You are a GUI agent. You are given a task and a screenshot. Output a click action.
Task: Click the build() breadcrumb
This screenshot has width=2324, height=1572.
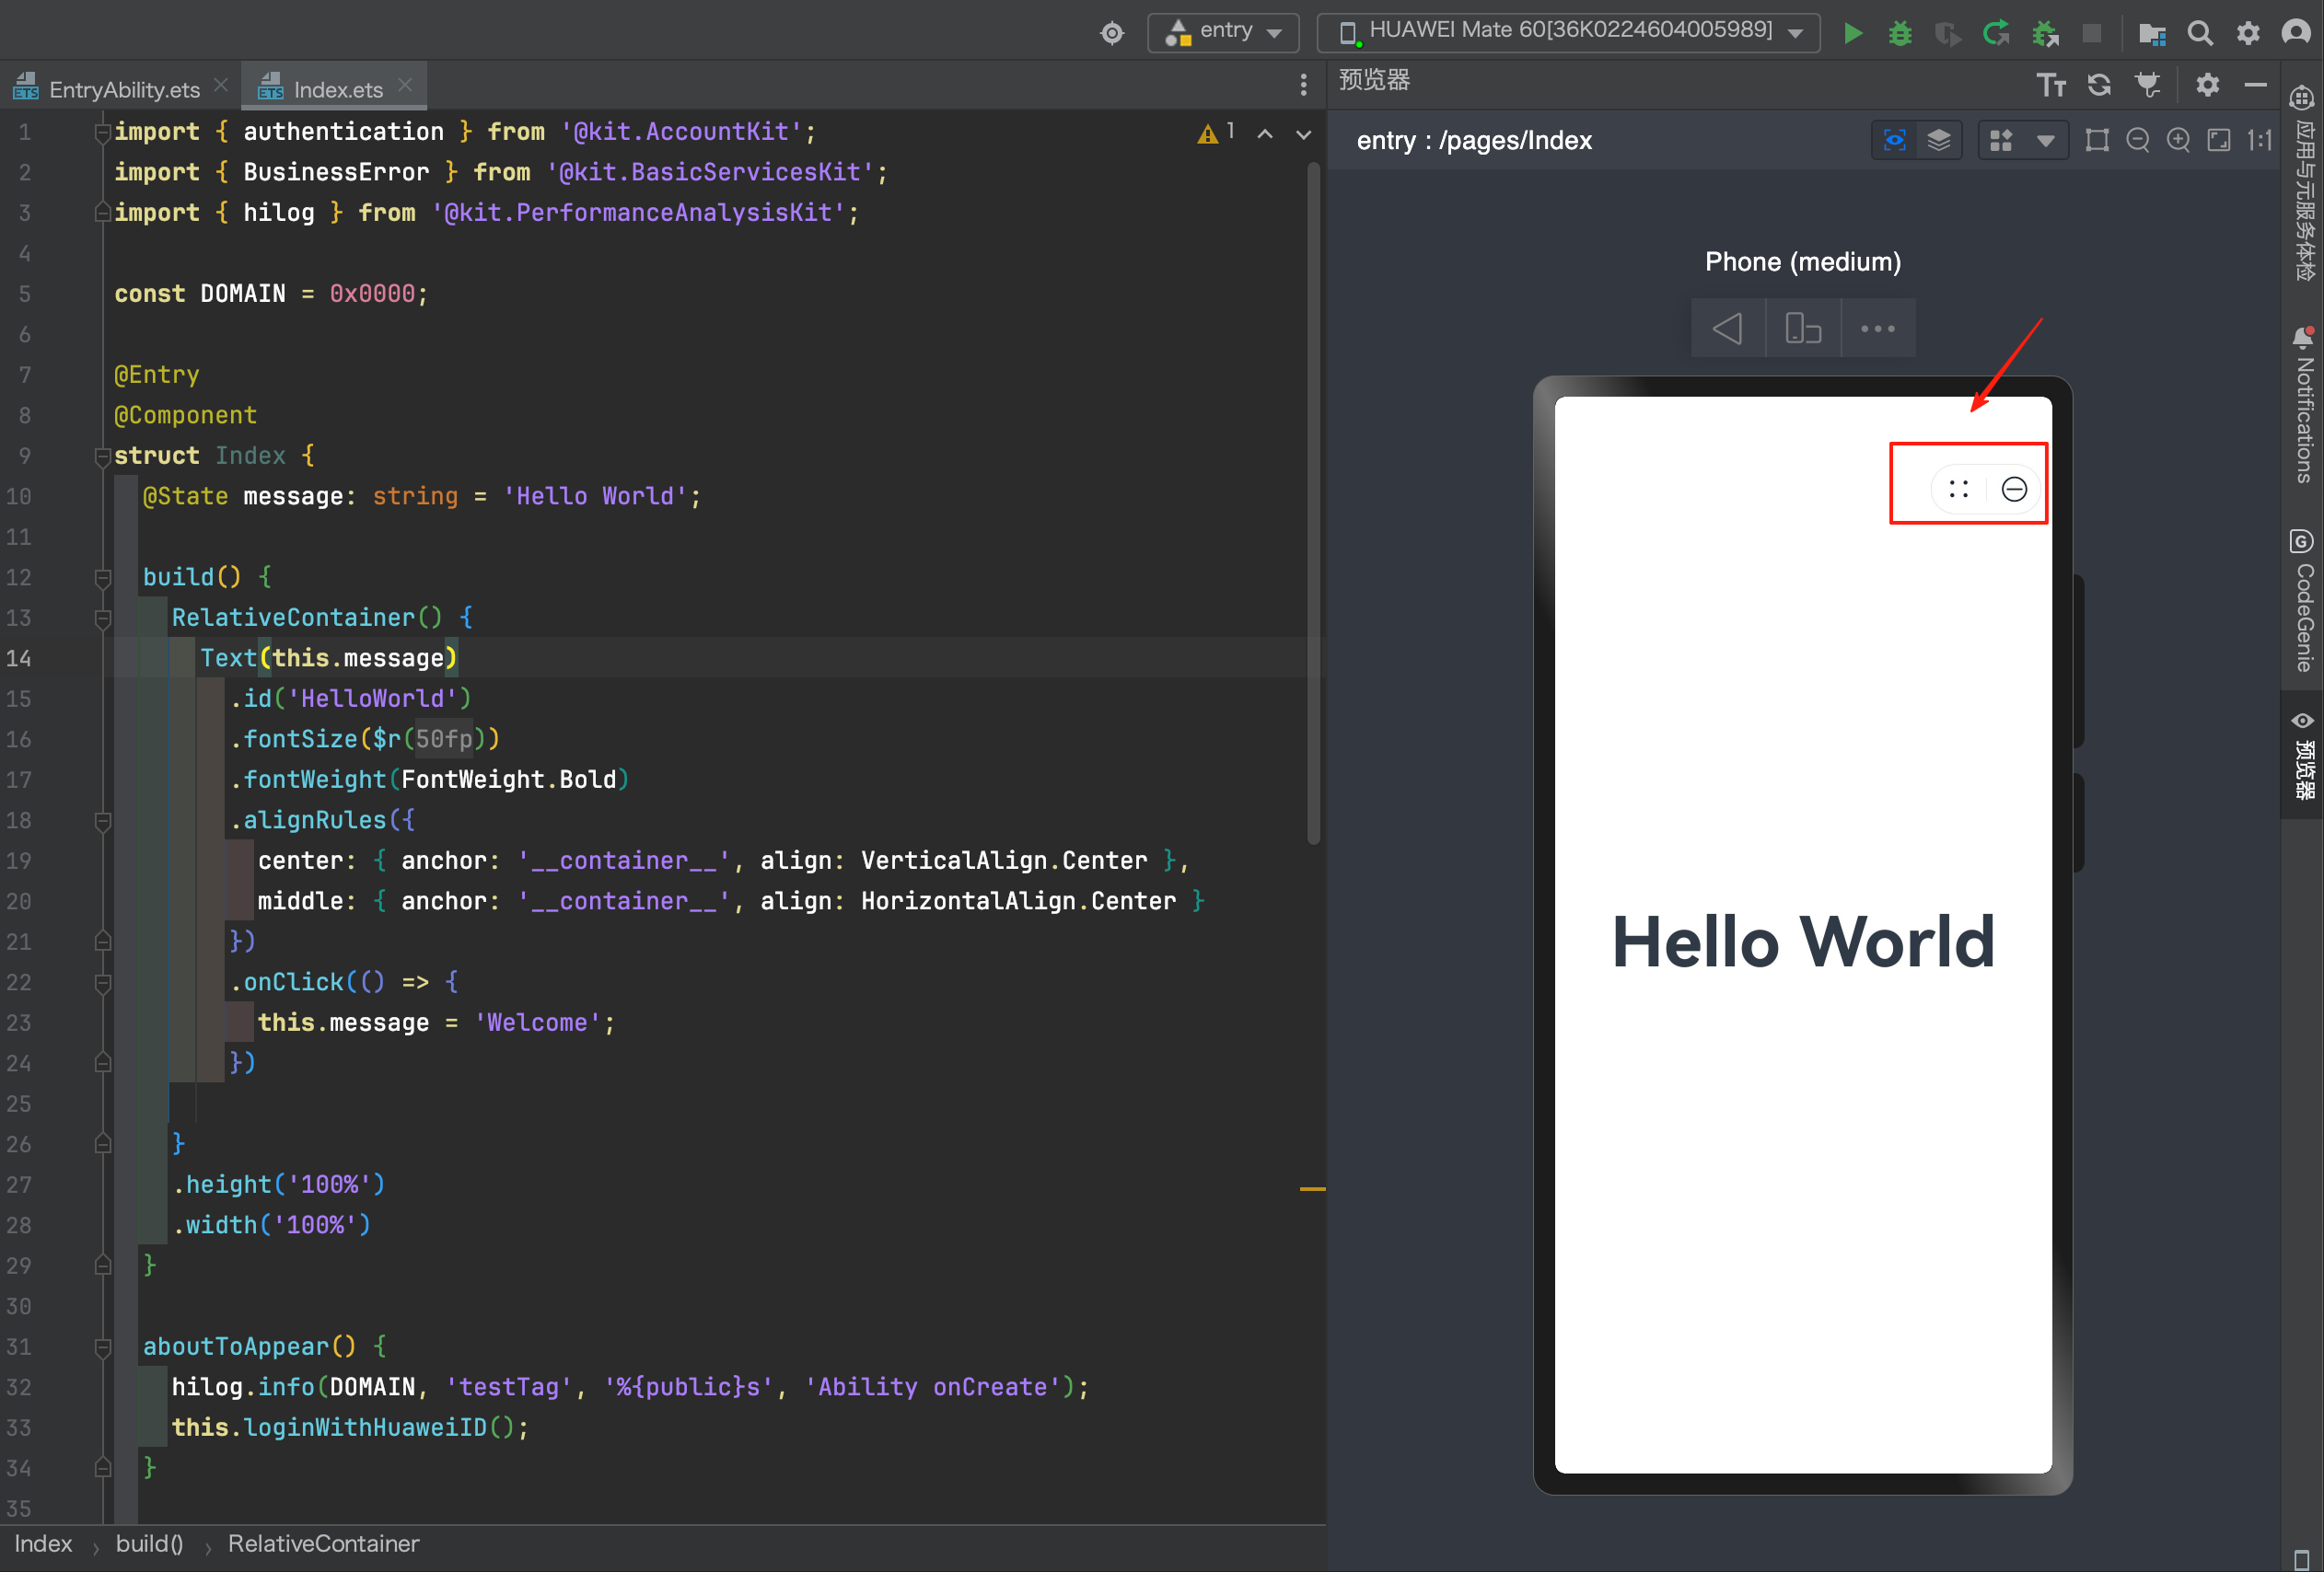[149, 1544]
